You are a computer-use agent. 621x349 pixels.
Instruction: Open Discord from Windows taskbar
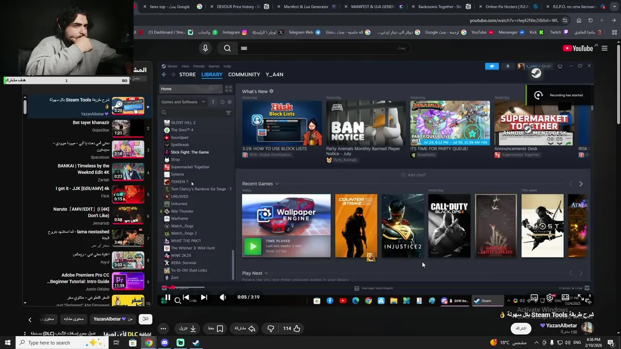tap(164, 343)
